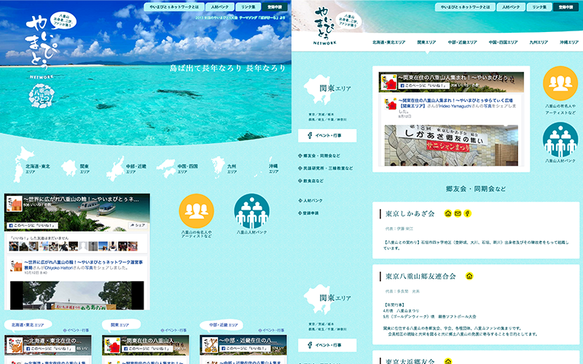Open 人材バンク in the left page top bar
583x364 pixels.
(x=220, y=7)
